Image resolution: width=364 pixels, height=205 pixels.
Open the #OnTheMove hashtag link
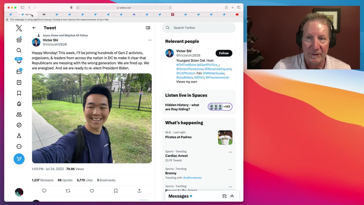pyautogui.click(x=186, y=65)
